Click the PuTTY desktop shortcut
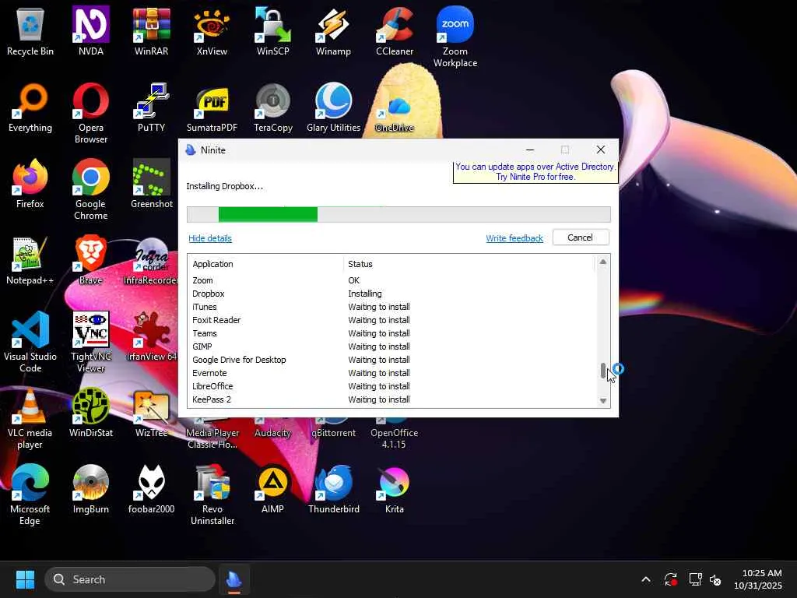 [151, 107]
